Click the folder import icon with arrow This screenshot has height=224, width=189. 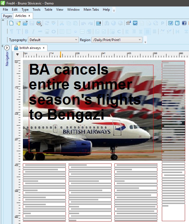[99, 23]
